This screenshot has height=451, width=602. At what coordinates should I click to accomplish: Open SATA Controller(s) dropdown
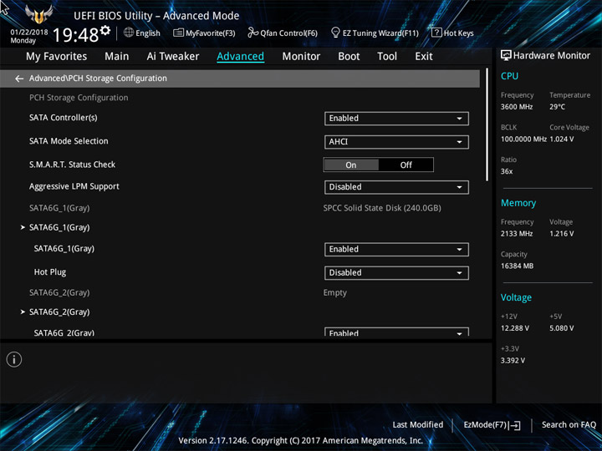point(396,119)
